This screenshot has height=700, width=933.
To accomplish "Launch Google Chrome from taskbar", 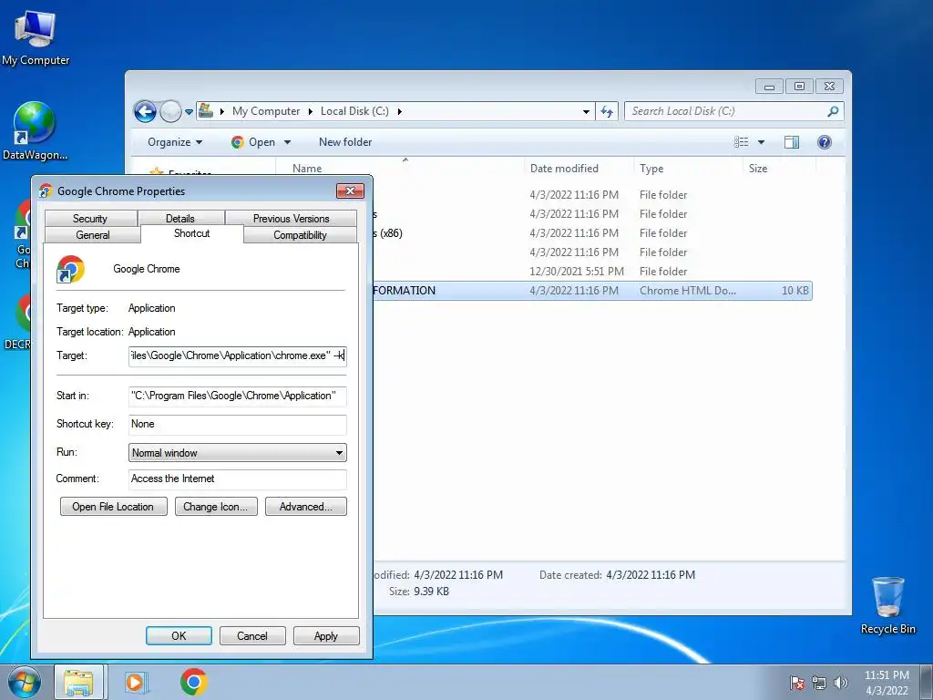I will tap(193, 682).
